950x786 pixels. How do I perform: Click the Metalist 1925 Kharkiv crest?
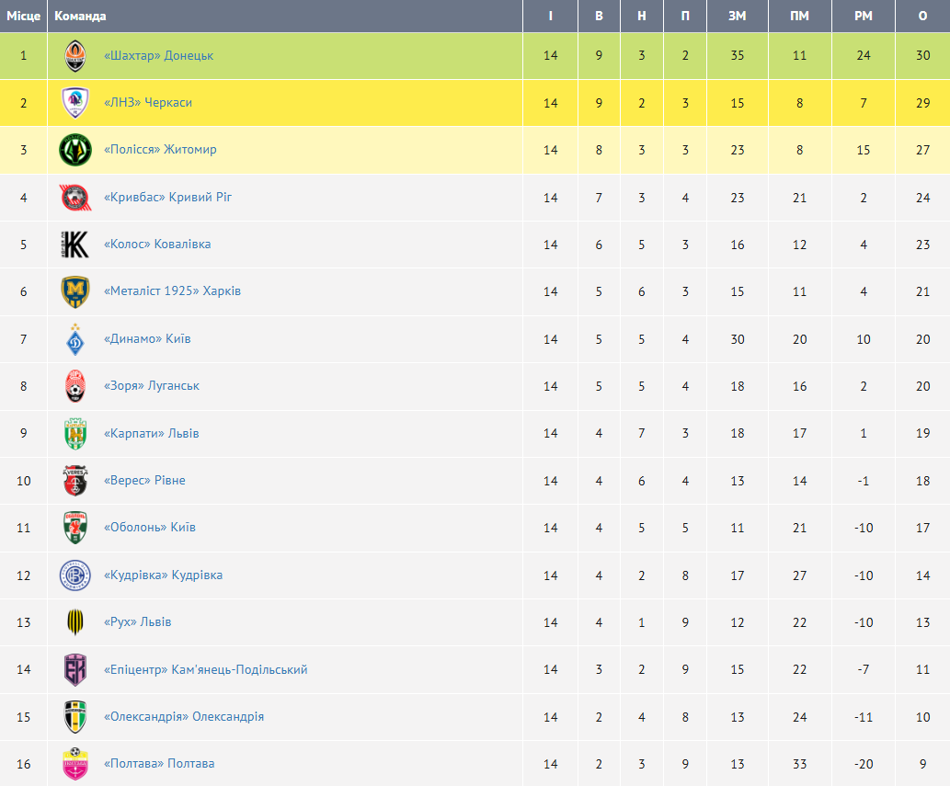coord(74,291)
